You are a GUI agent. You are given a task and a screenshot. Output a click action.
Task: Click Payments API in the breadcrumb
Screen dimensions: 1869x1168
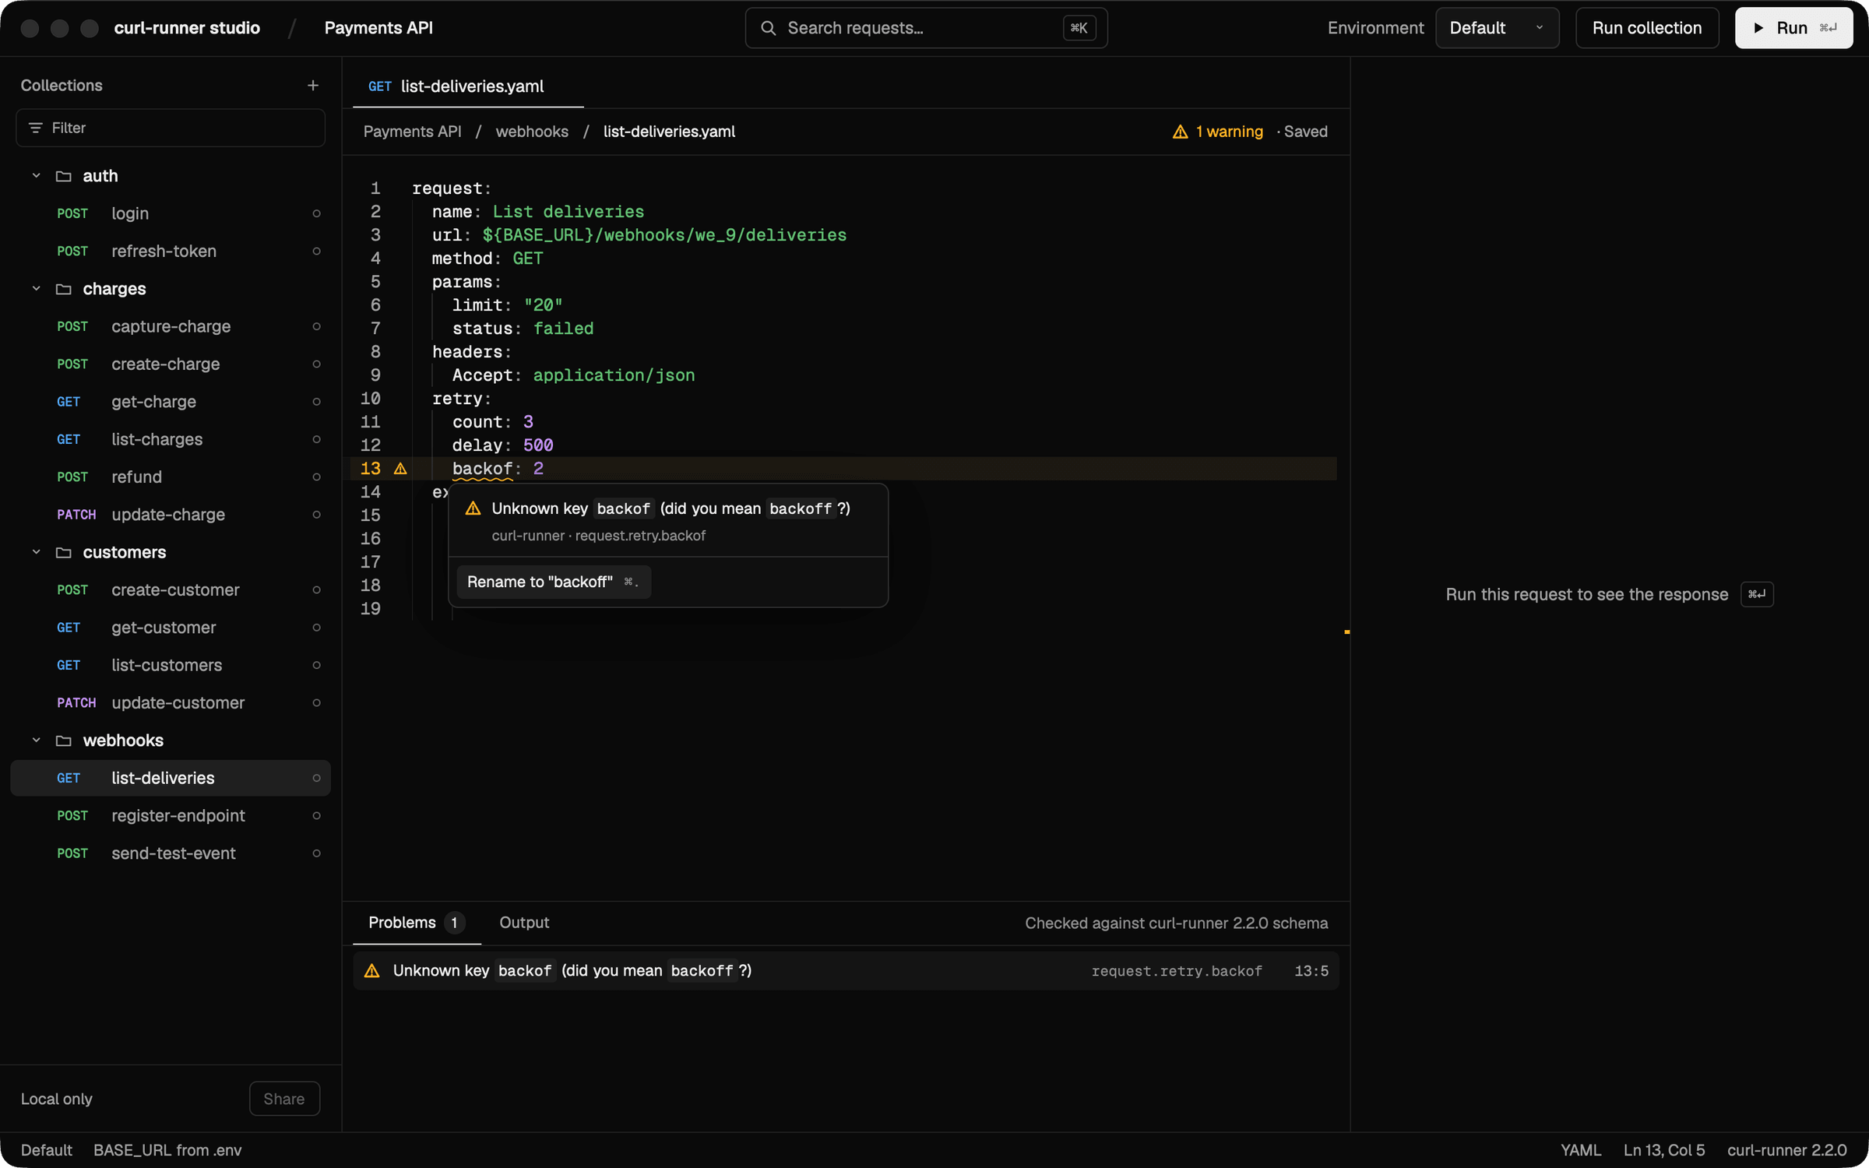[412, 132]
